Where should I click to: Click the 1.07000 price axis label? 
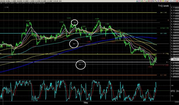click(175, 74)
